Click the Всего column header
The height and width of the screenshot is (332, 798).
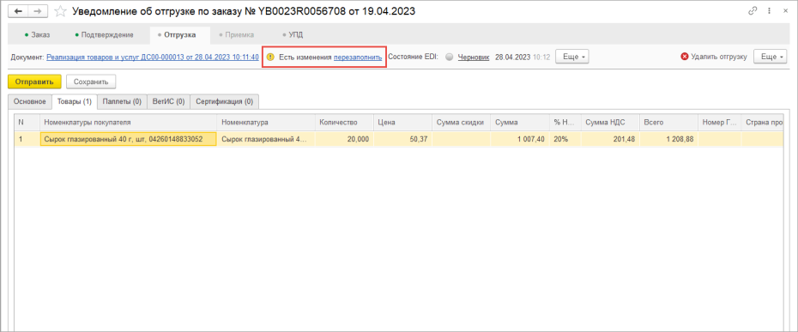click(668, 123)
